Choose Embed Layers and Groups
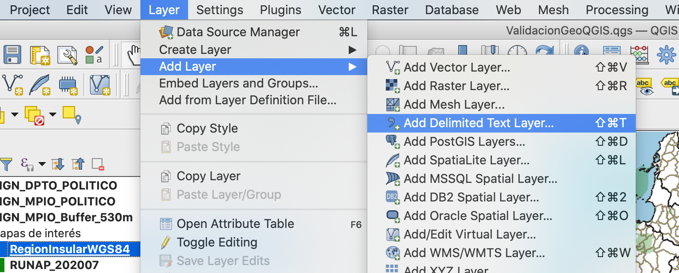This screenshot has width=679, height=273. click(254, 83)
